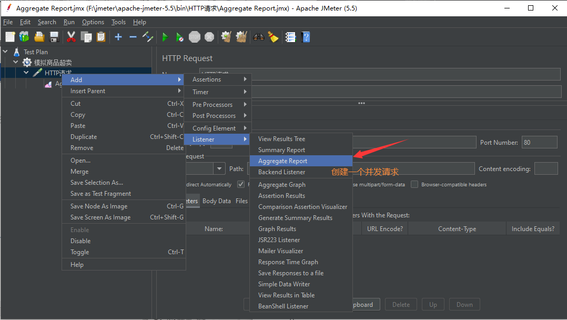
Task: Click the Paste clipboard icon
Action: coord(101,37)
